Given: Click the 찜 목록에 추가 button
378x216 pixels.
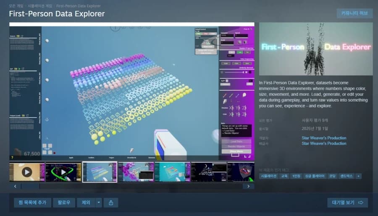Looking at the screenshot, I should coord(32,203).
